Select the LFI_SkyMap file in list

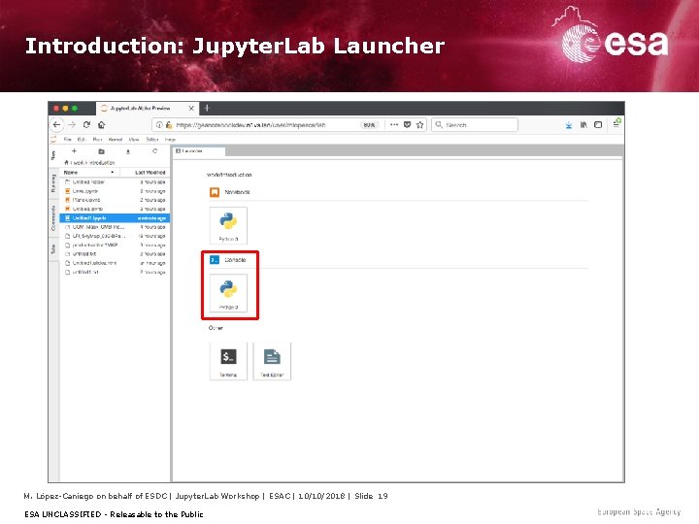(x=115, y=236)
